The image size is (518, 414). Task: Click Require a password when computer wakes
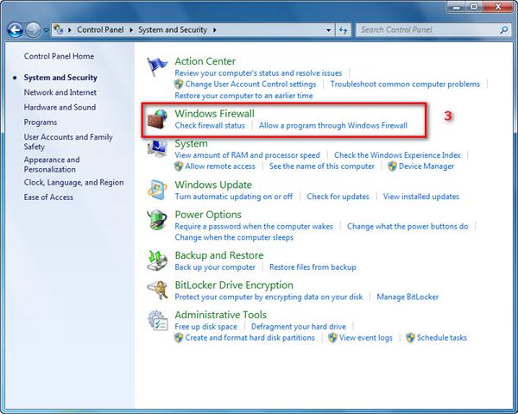[254, 227]
